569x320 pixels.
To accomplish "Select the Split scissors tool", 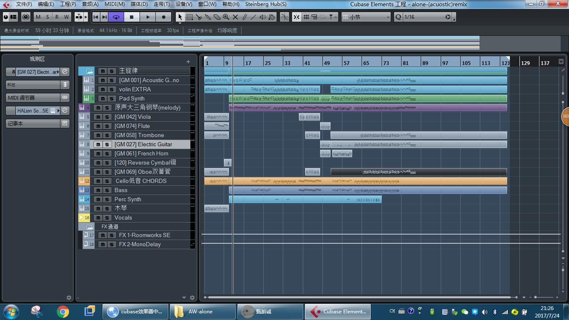I will (199, 17).
